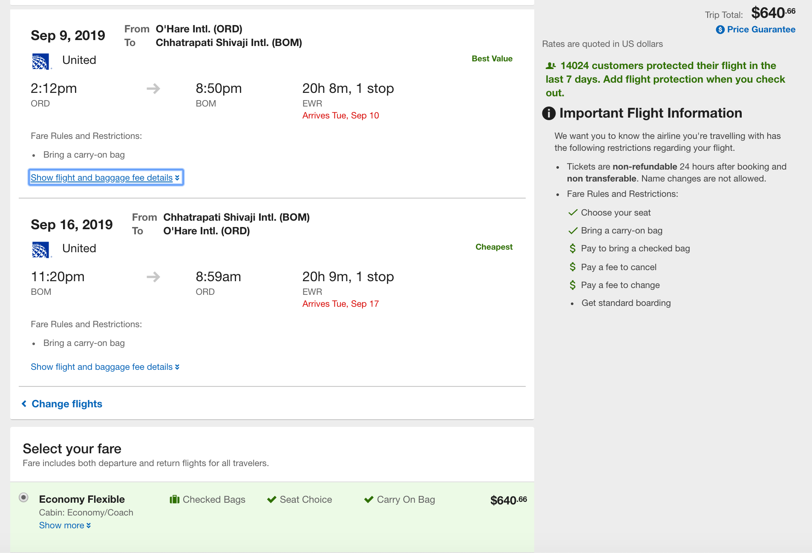Click the arrow between 2:12pm and 8:50pm
This screenshot has width=812, height=553.
(153, 89)
